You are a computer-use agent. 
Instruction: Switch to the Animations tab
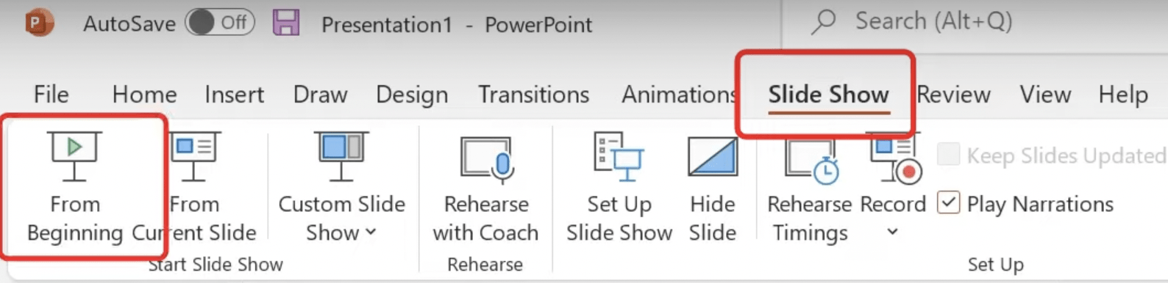click(679, 95)
